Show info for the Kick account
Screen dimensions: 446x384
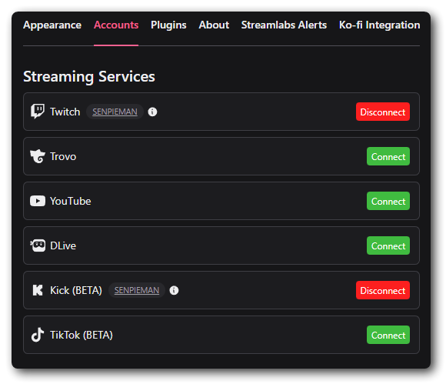(x=174, y=290)
